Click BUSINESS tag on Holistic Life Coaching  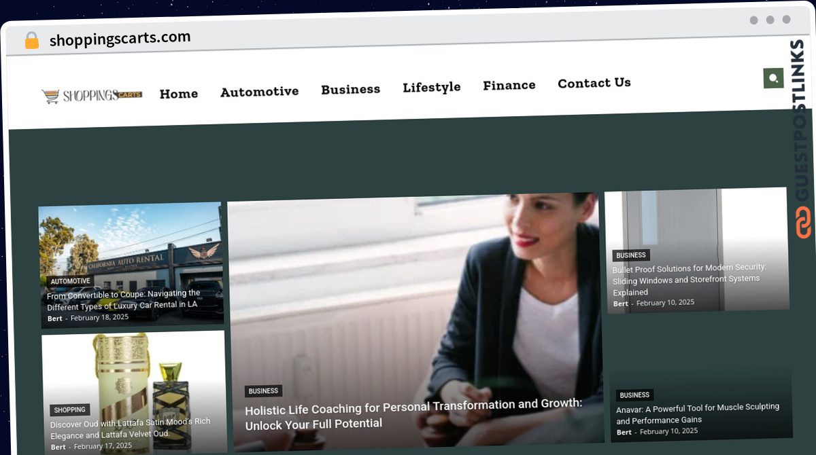[x=263, y=391]
